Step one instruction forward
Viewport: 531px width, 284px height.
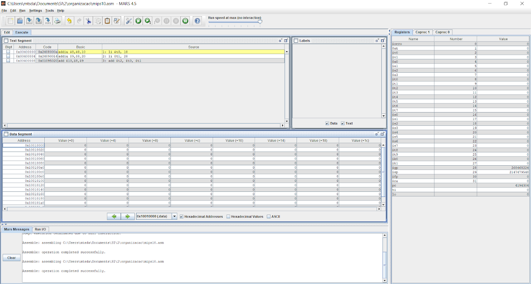[148, 21]
